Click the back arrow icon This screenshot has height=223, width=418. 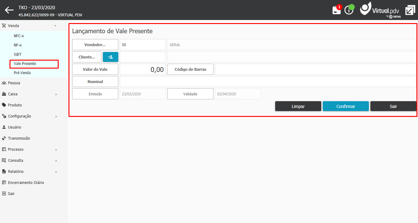[9, 10]
